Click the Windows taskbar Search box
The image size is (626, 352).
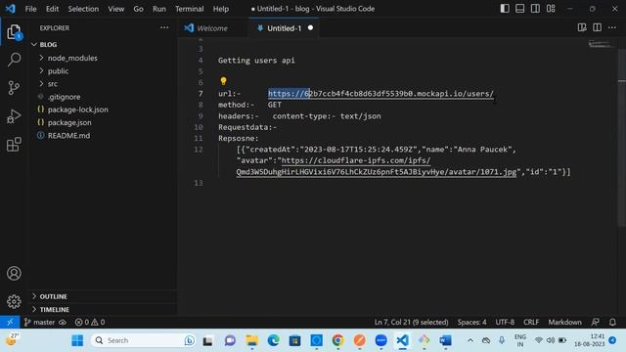pos(143,340)
